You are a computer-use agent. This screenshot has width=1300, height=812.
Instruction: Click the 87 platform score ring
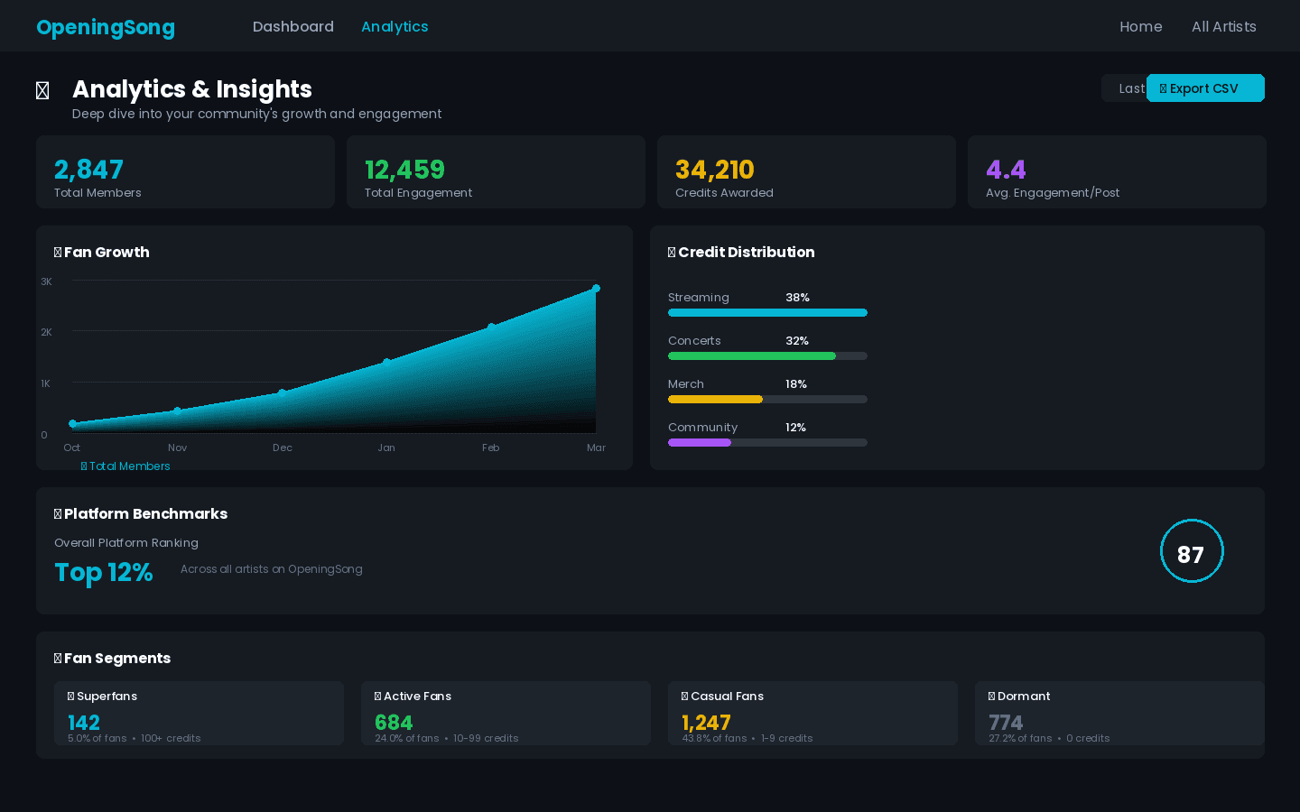(1192, 550)
